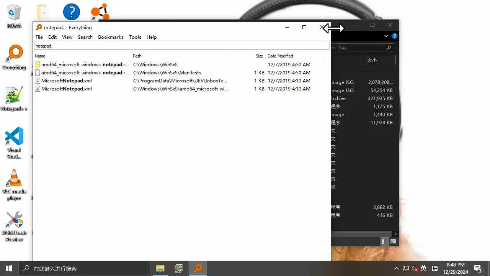Click the Explorer window help icon
The image size is (490, 276).
(x=394, y=36)
